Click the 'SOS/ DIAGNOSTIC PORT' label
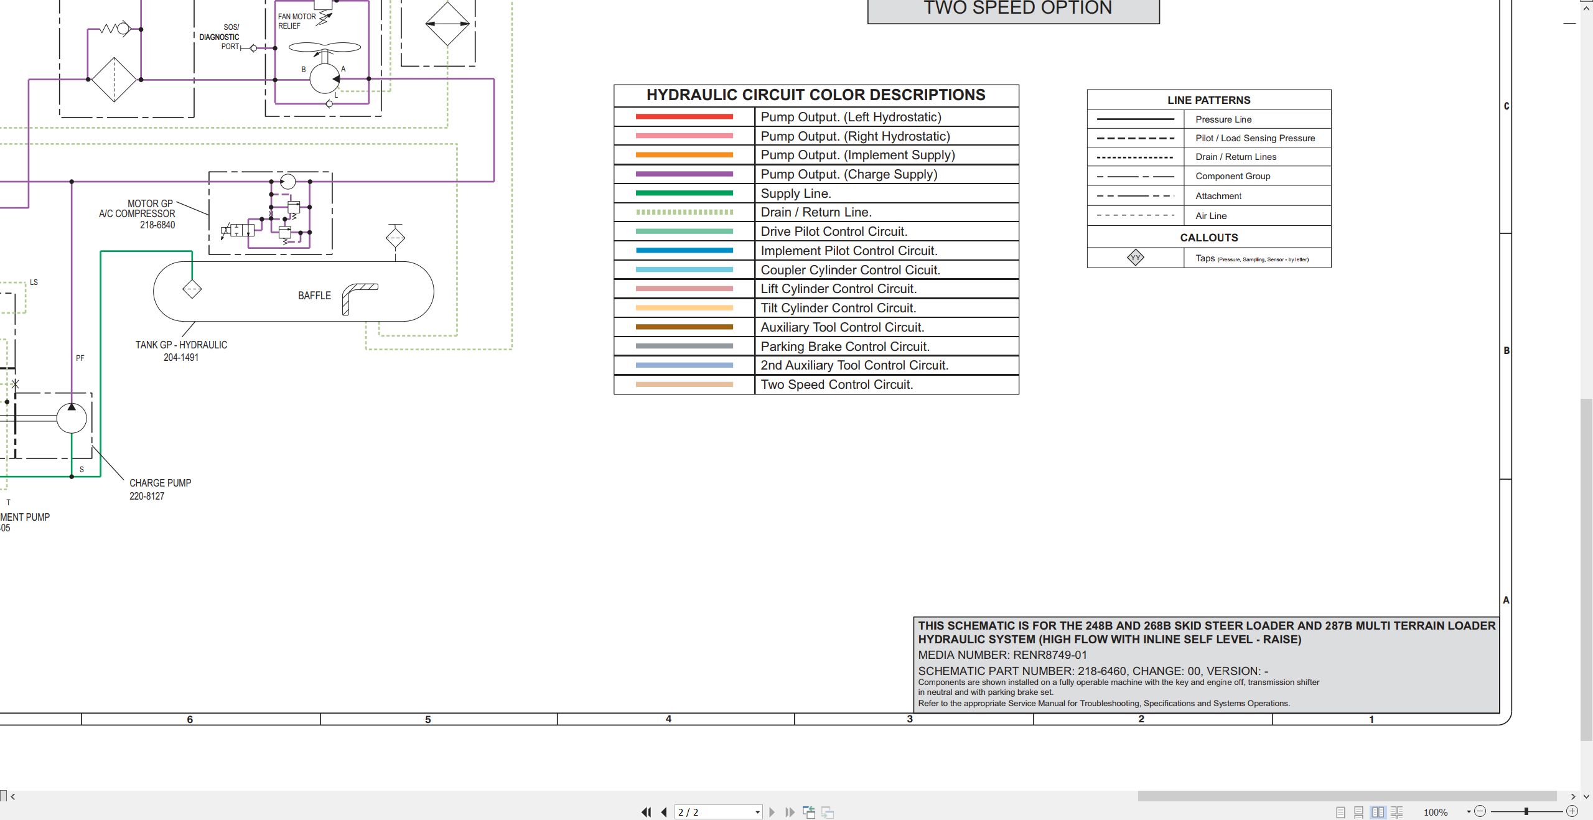 (x=220, y=37)
